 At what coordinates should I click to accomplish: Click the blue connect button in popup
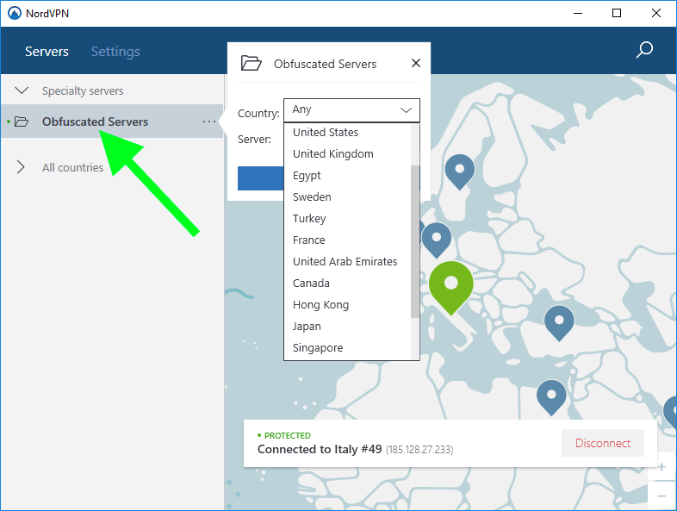click(x=260, y=178)
